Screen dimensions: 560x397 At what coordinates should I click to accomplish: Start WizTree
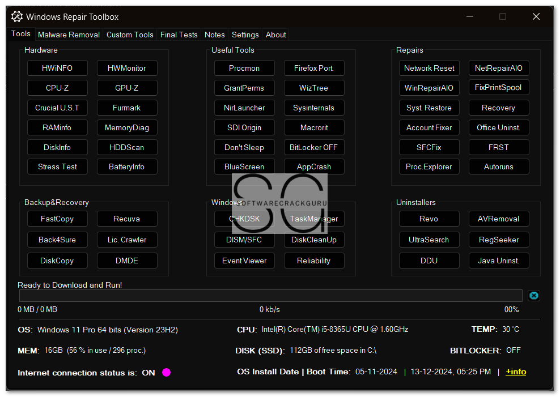pos(314,88)
